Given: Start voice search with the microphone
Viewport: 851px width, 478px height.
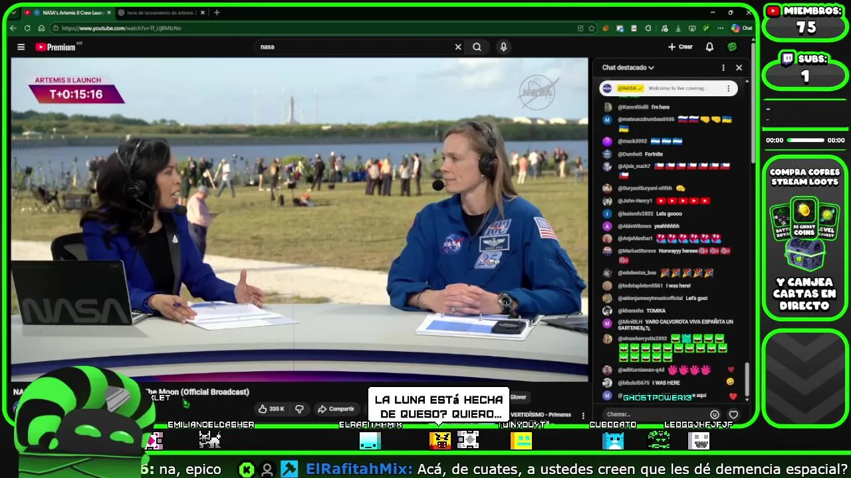Looking at the screenshot, I should (x=503, y=47).
